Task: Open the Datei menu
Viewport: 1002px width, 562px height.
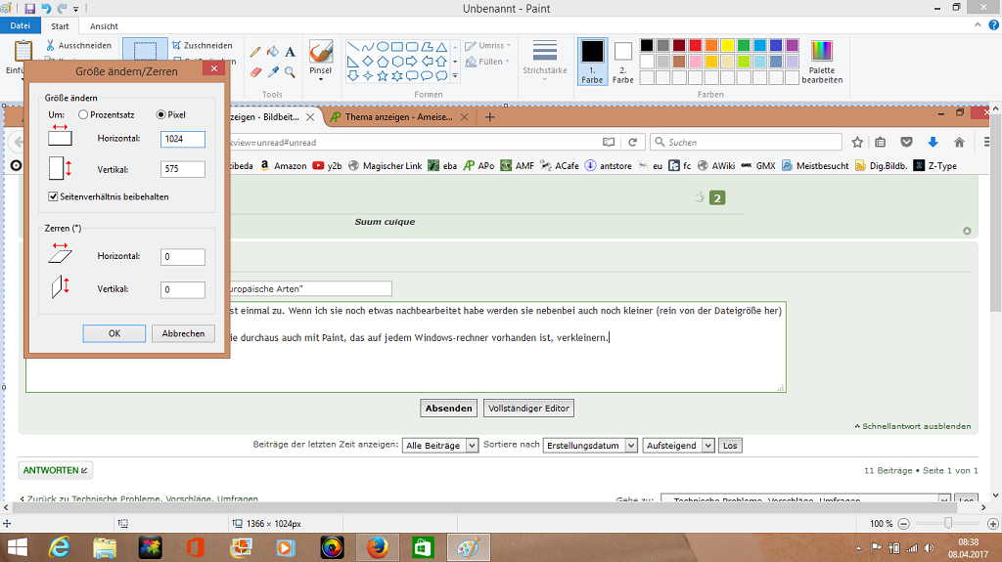Action: (x=21, y=26)
